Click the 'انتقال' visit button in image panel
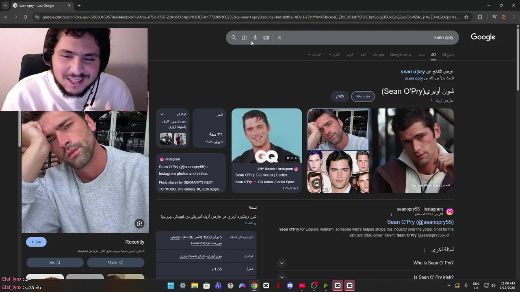This screenshot has width=520, height=292. [x=36, y=242]
